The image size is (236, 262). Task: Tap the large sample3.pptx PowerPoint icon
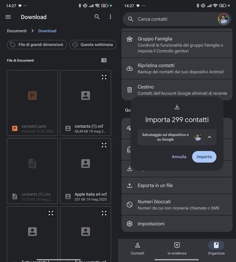32,96
